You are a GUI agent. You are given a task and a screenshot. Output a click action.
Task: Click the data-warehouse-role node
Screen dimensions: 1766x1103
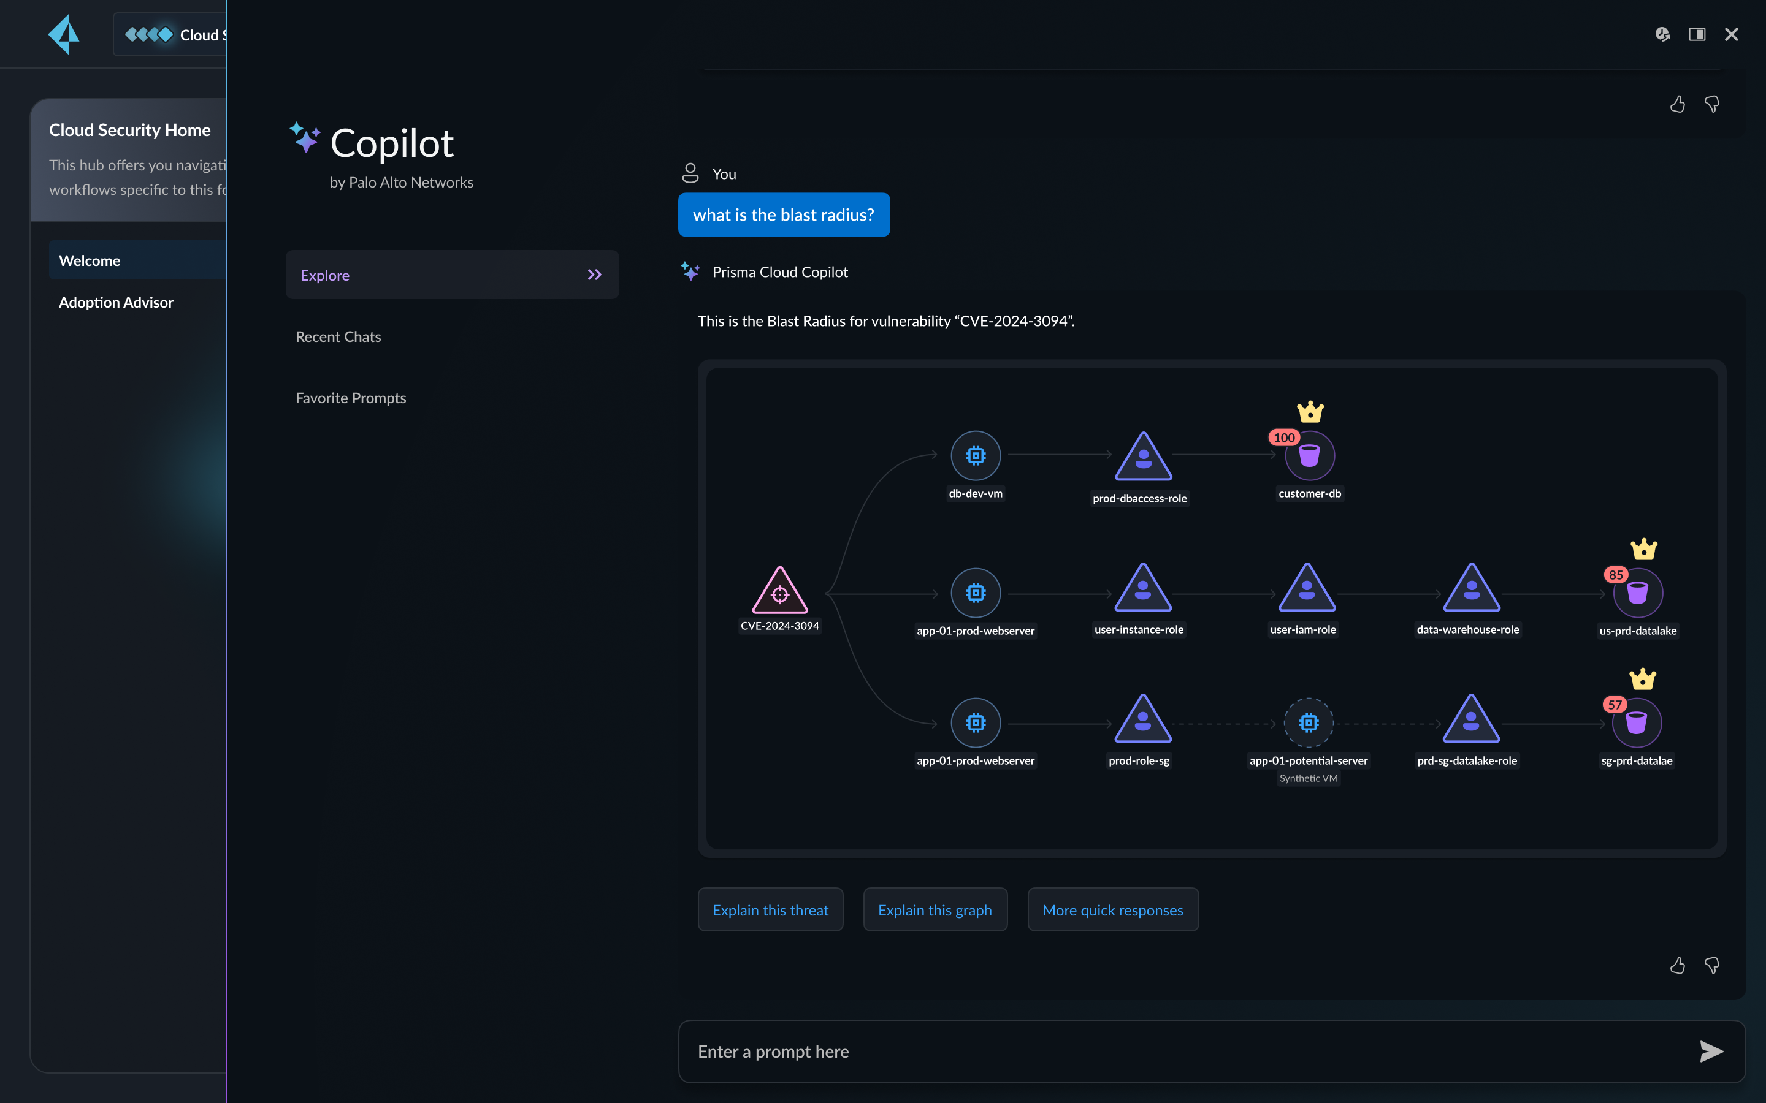click(x=1471, y=590)
